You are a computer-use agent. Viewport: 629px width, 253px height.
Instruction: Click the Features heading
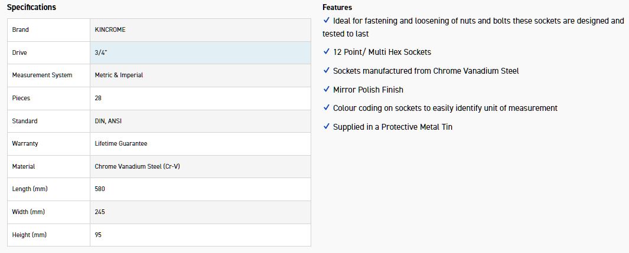coord(337,7)
